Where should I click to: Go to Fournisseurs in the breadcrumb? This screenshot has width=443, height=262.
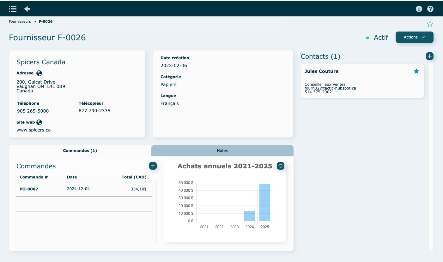[20, 21]
